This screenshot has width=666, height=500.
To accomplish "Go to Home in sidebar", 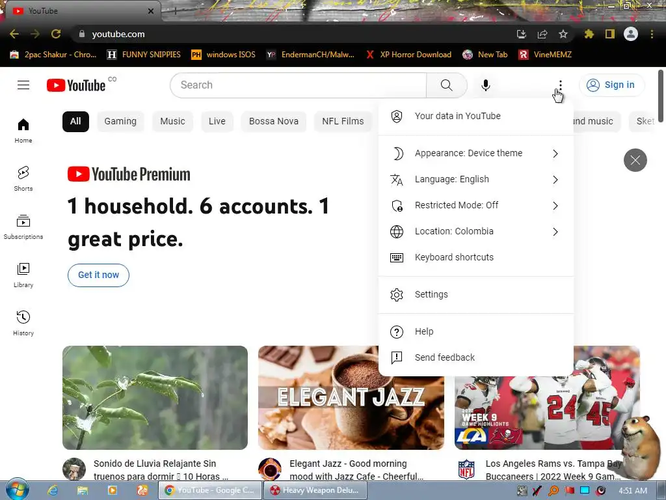I will (x=23, y=130).
